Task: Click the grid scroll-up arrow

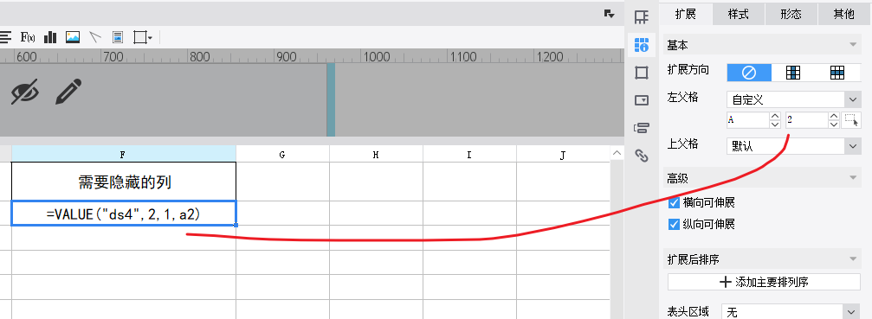Action: 617,153
